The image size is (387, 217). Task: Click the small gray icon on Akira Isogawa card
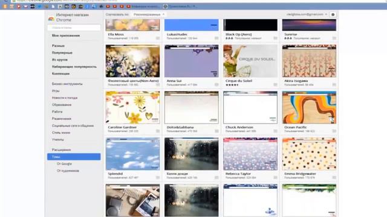[x=334, y=84]
